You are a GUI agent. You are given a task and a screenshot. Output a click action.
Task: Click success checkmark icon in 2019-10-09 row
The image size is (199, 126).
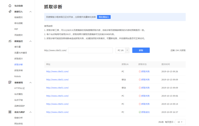tap(140, 112)
